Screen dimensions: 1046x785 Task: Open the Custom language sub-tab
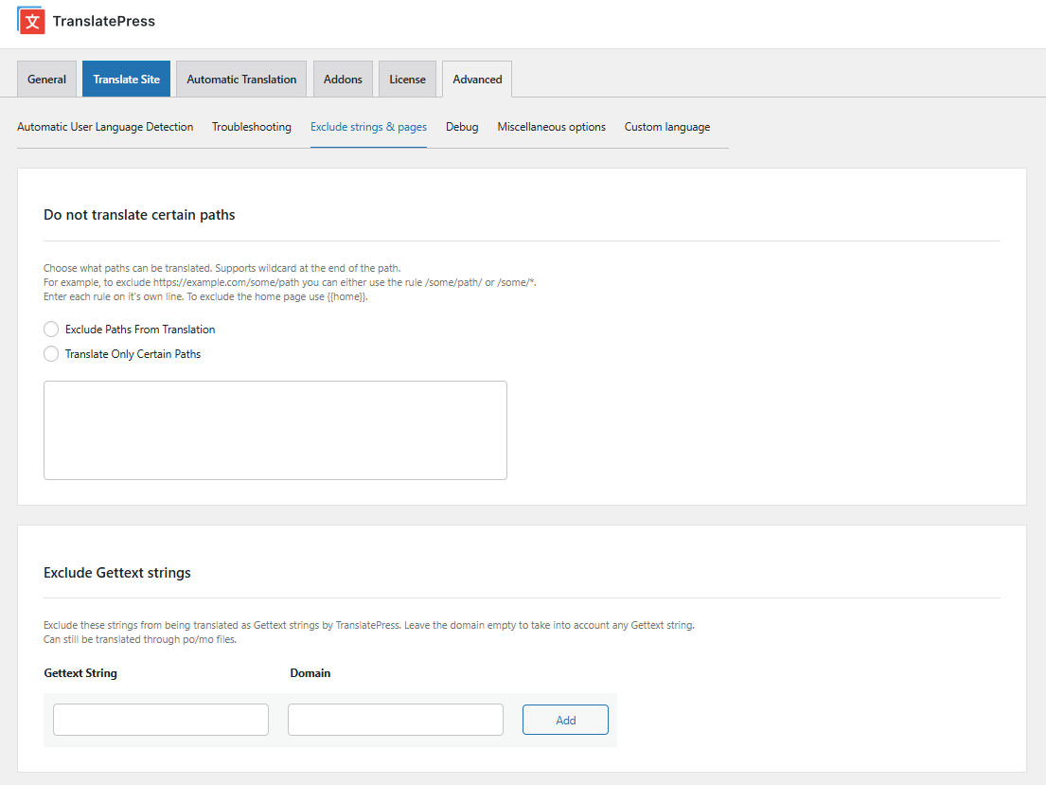click(666, 127)
